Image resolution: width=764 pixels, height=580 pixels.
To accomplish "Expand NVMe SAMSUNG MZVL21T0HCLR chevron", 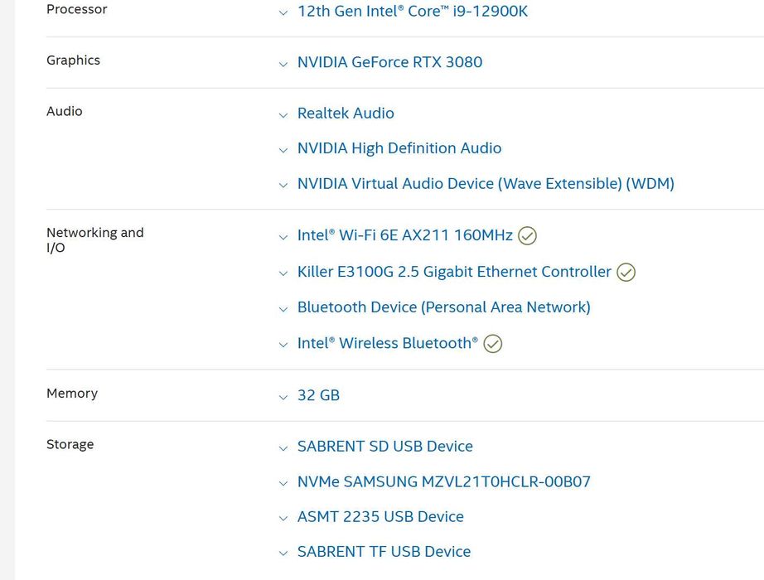I will [x=283, y=484].
